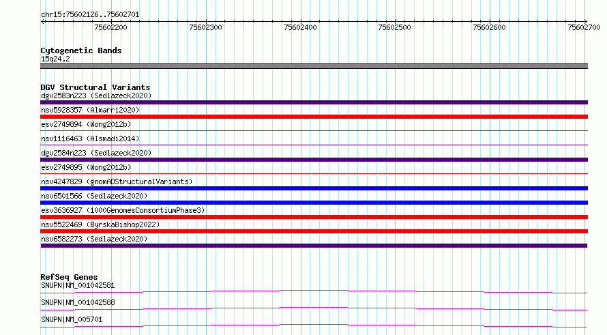Open variant nsv1116463 (Alsmadi2014) label

coord(90,139)
